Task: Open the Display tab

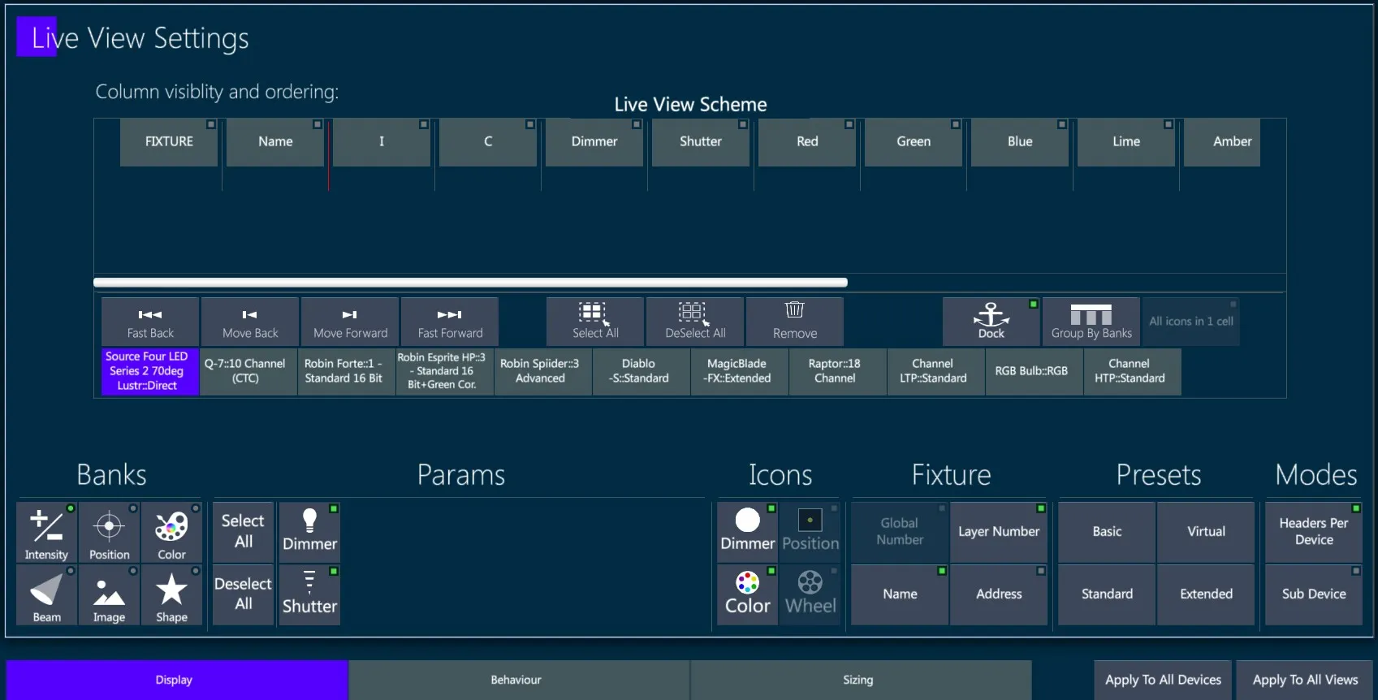Action: [177, 681]
